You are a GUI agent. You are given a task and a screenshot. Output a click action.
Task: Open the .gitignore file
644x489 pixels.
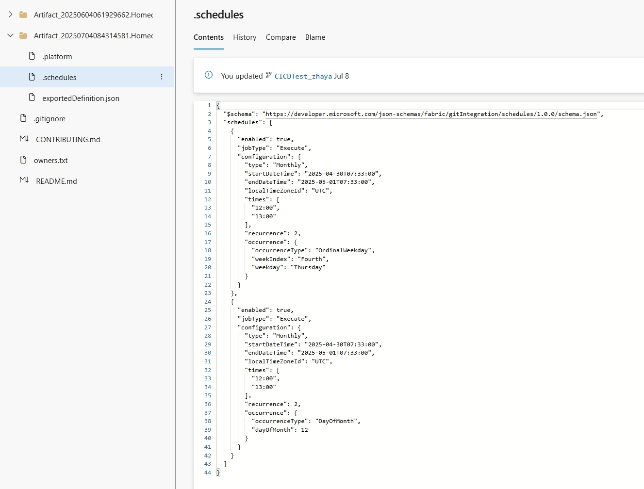50,118
